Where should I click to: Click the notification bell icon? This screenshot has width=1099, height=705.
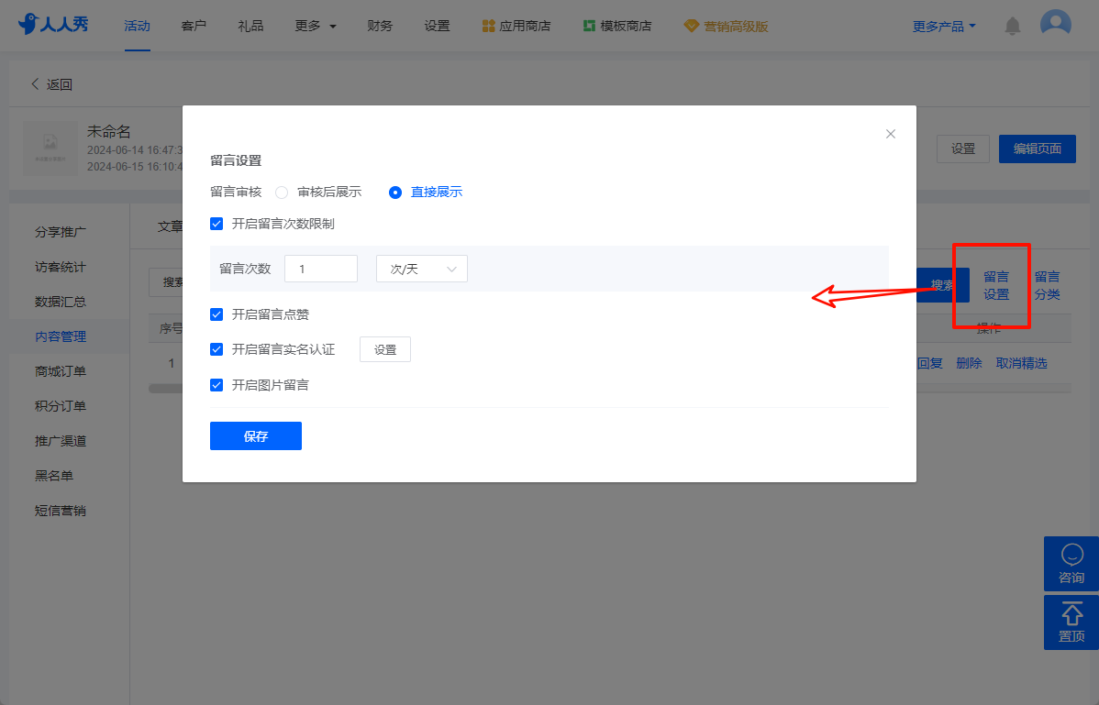[x=1012, y=27]
